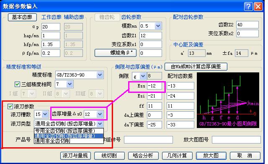Click the backlash diagram image

coord(228,100)
